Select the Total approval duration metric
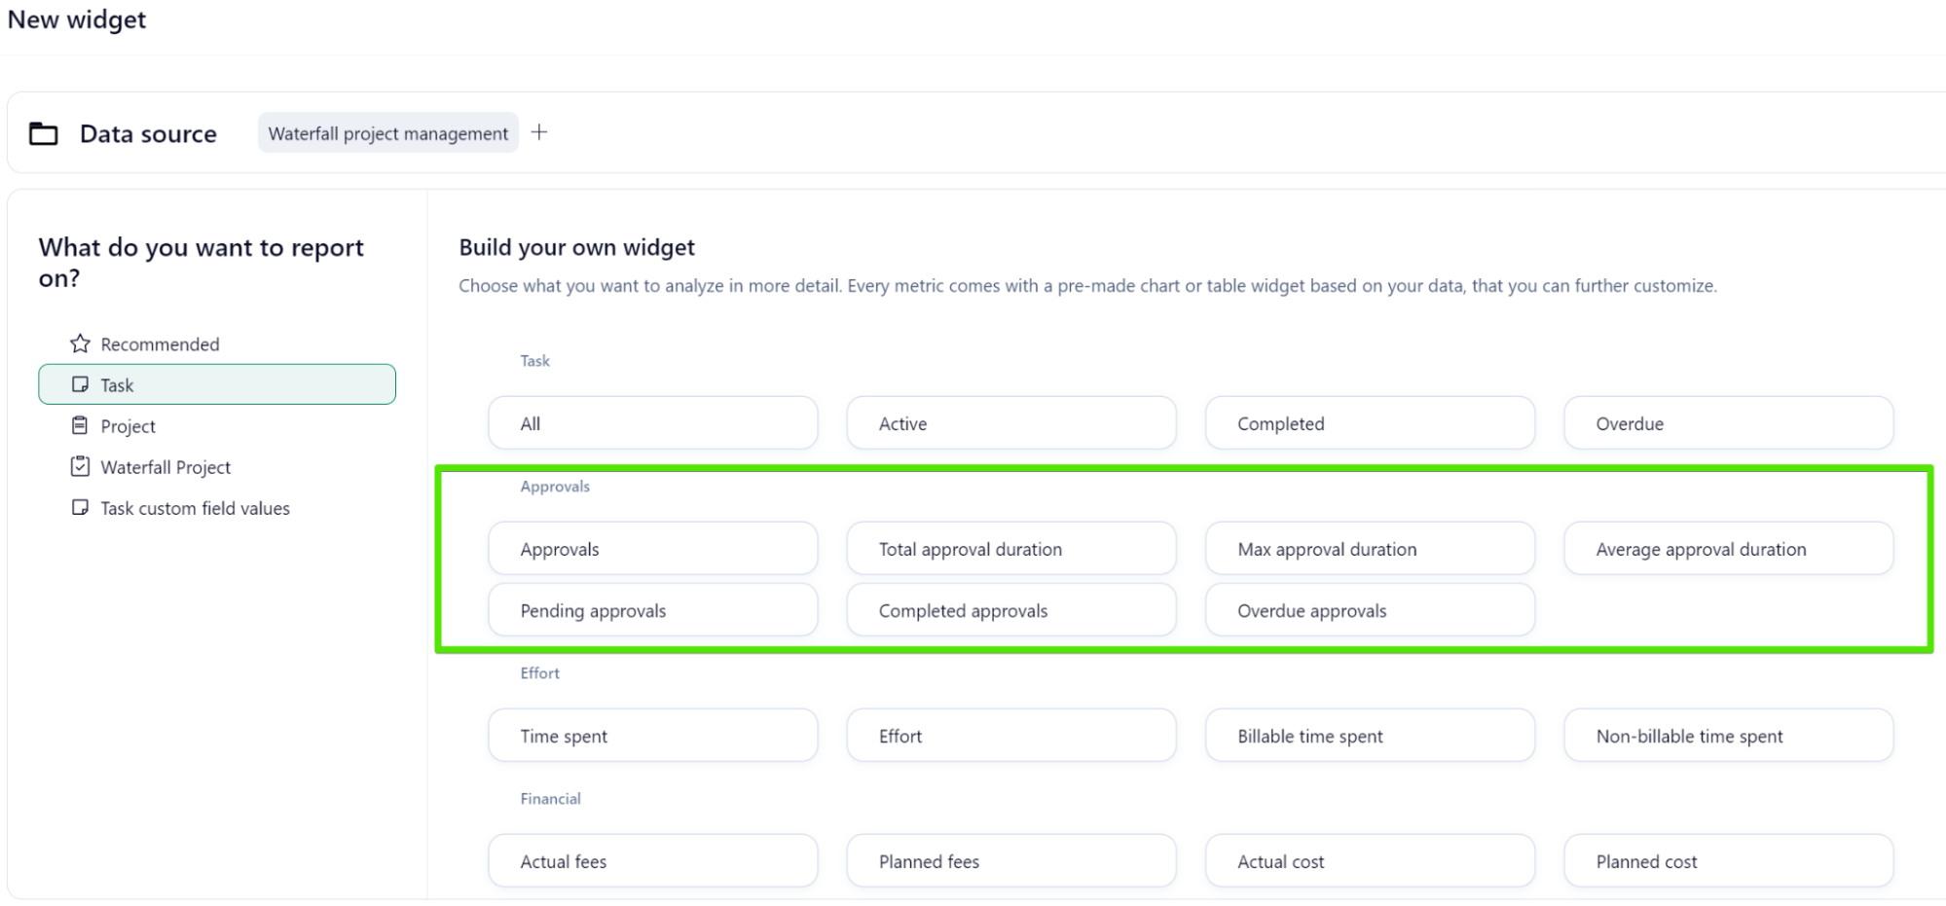Viewport: 1946px width, 906px height. click(x=1010, y=549)
